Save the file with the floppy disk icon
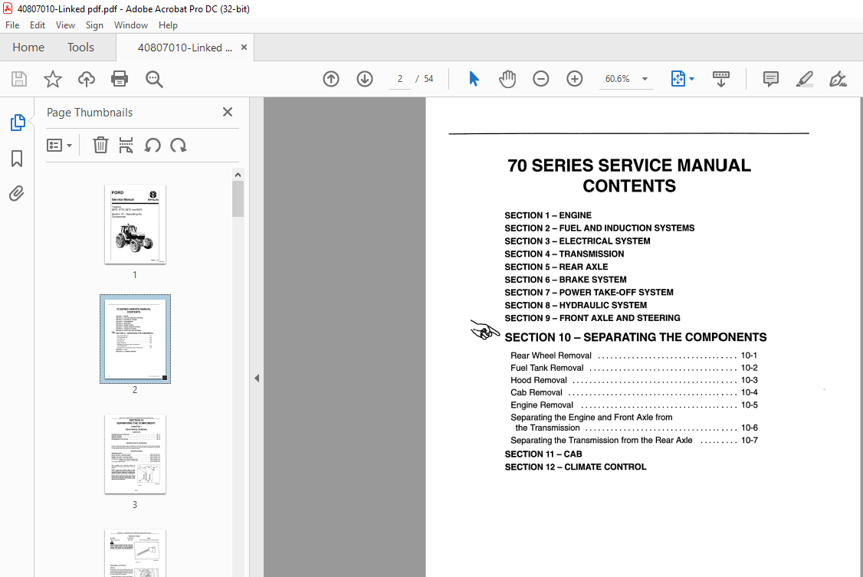This screenshot has height=577, width=863. click(x=19, y=79)
